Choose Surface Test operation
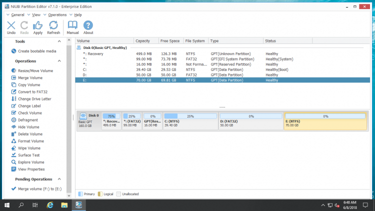 click(x=25, y=155)
